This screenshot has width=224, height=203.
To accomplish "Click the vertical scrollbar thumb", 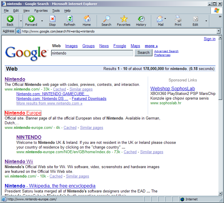I will pos(220,70).
